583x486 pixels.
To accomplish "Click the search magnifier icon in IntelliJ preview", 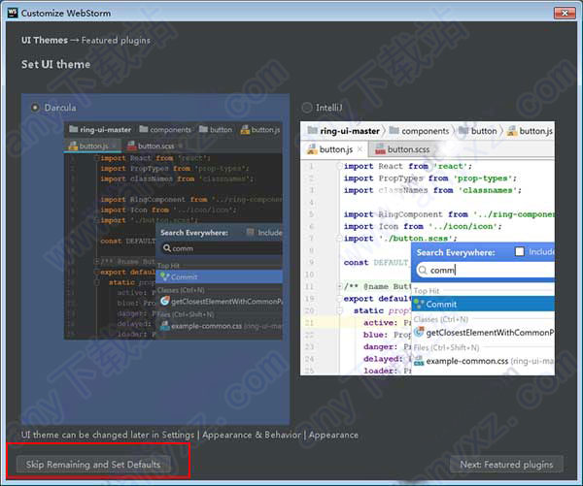I will click(423, 270).
